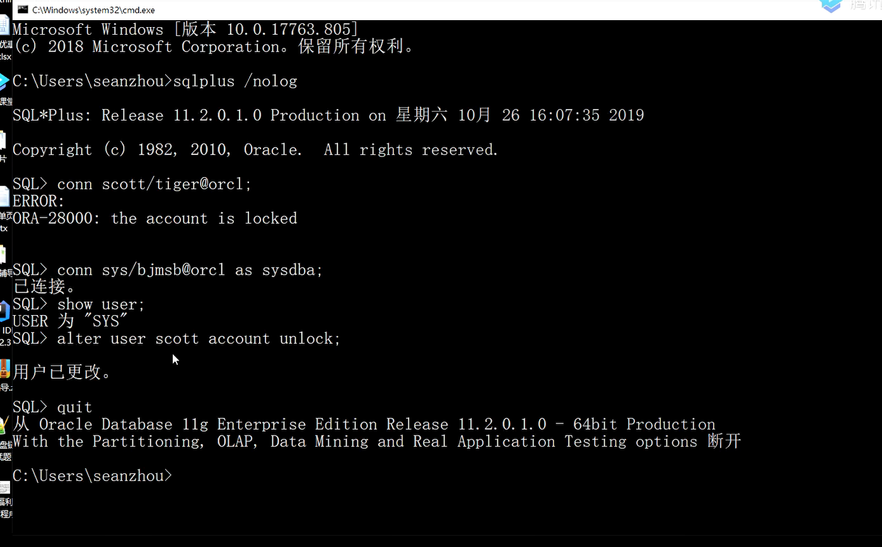882x547 pixels.
Task: Click the 用户已更改 confirmation line
Action: point(62,372)
